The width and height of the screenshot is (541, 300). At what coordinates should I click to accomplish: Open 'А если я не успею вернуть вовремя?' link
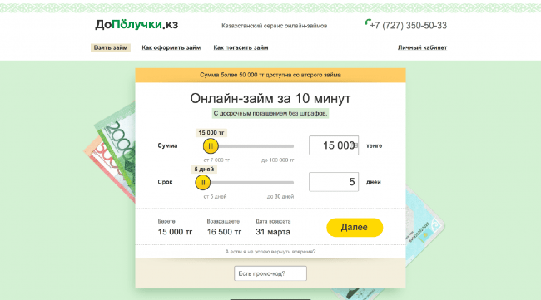point(270,252)
